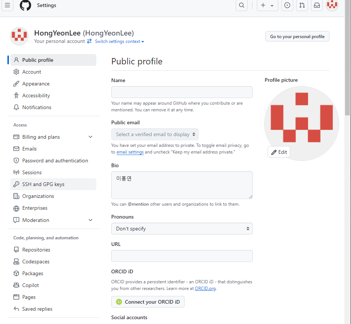Click into the URL input field
Image resolution: width=351 pixels, height=324 pixels.
pyautogui.click(x=182, y=256)
